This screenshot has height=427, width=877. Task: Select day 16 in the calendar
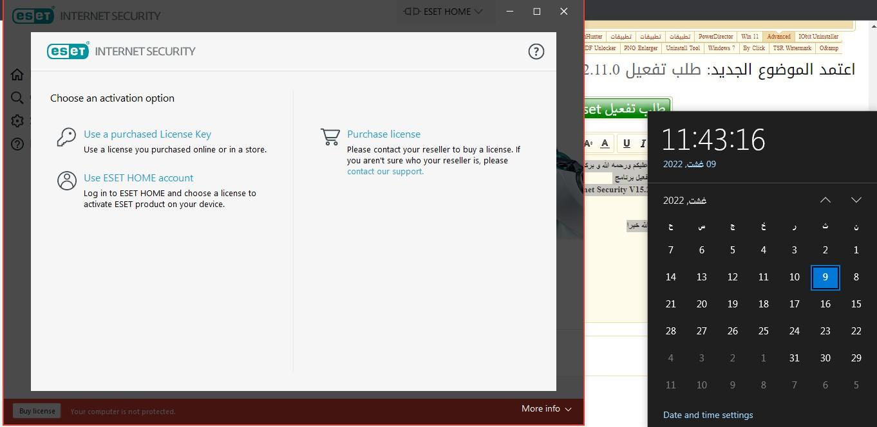(x=825, y=304)
